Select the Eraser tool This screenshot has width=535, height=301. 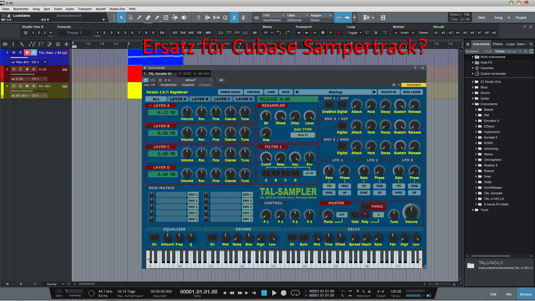pyautogui.click(x=148, y=18)
